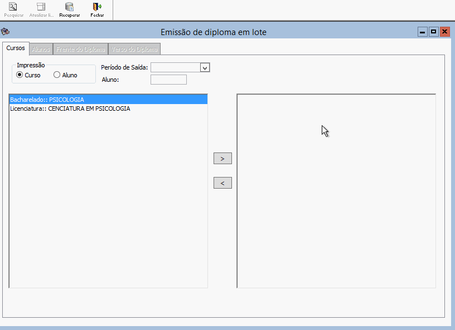Select Licenciatura:: CENCIATURA EM PSICOLOGIA item

point(70,109)
